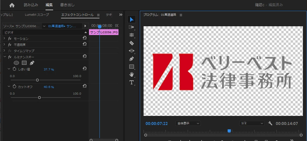Viewport: 307px width, 141px height.
Task: Select the Track Select Forward tool
Action: (131, 27)
